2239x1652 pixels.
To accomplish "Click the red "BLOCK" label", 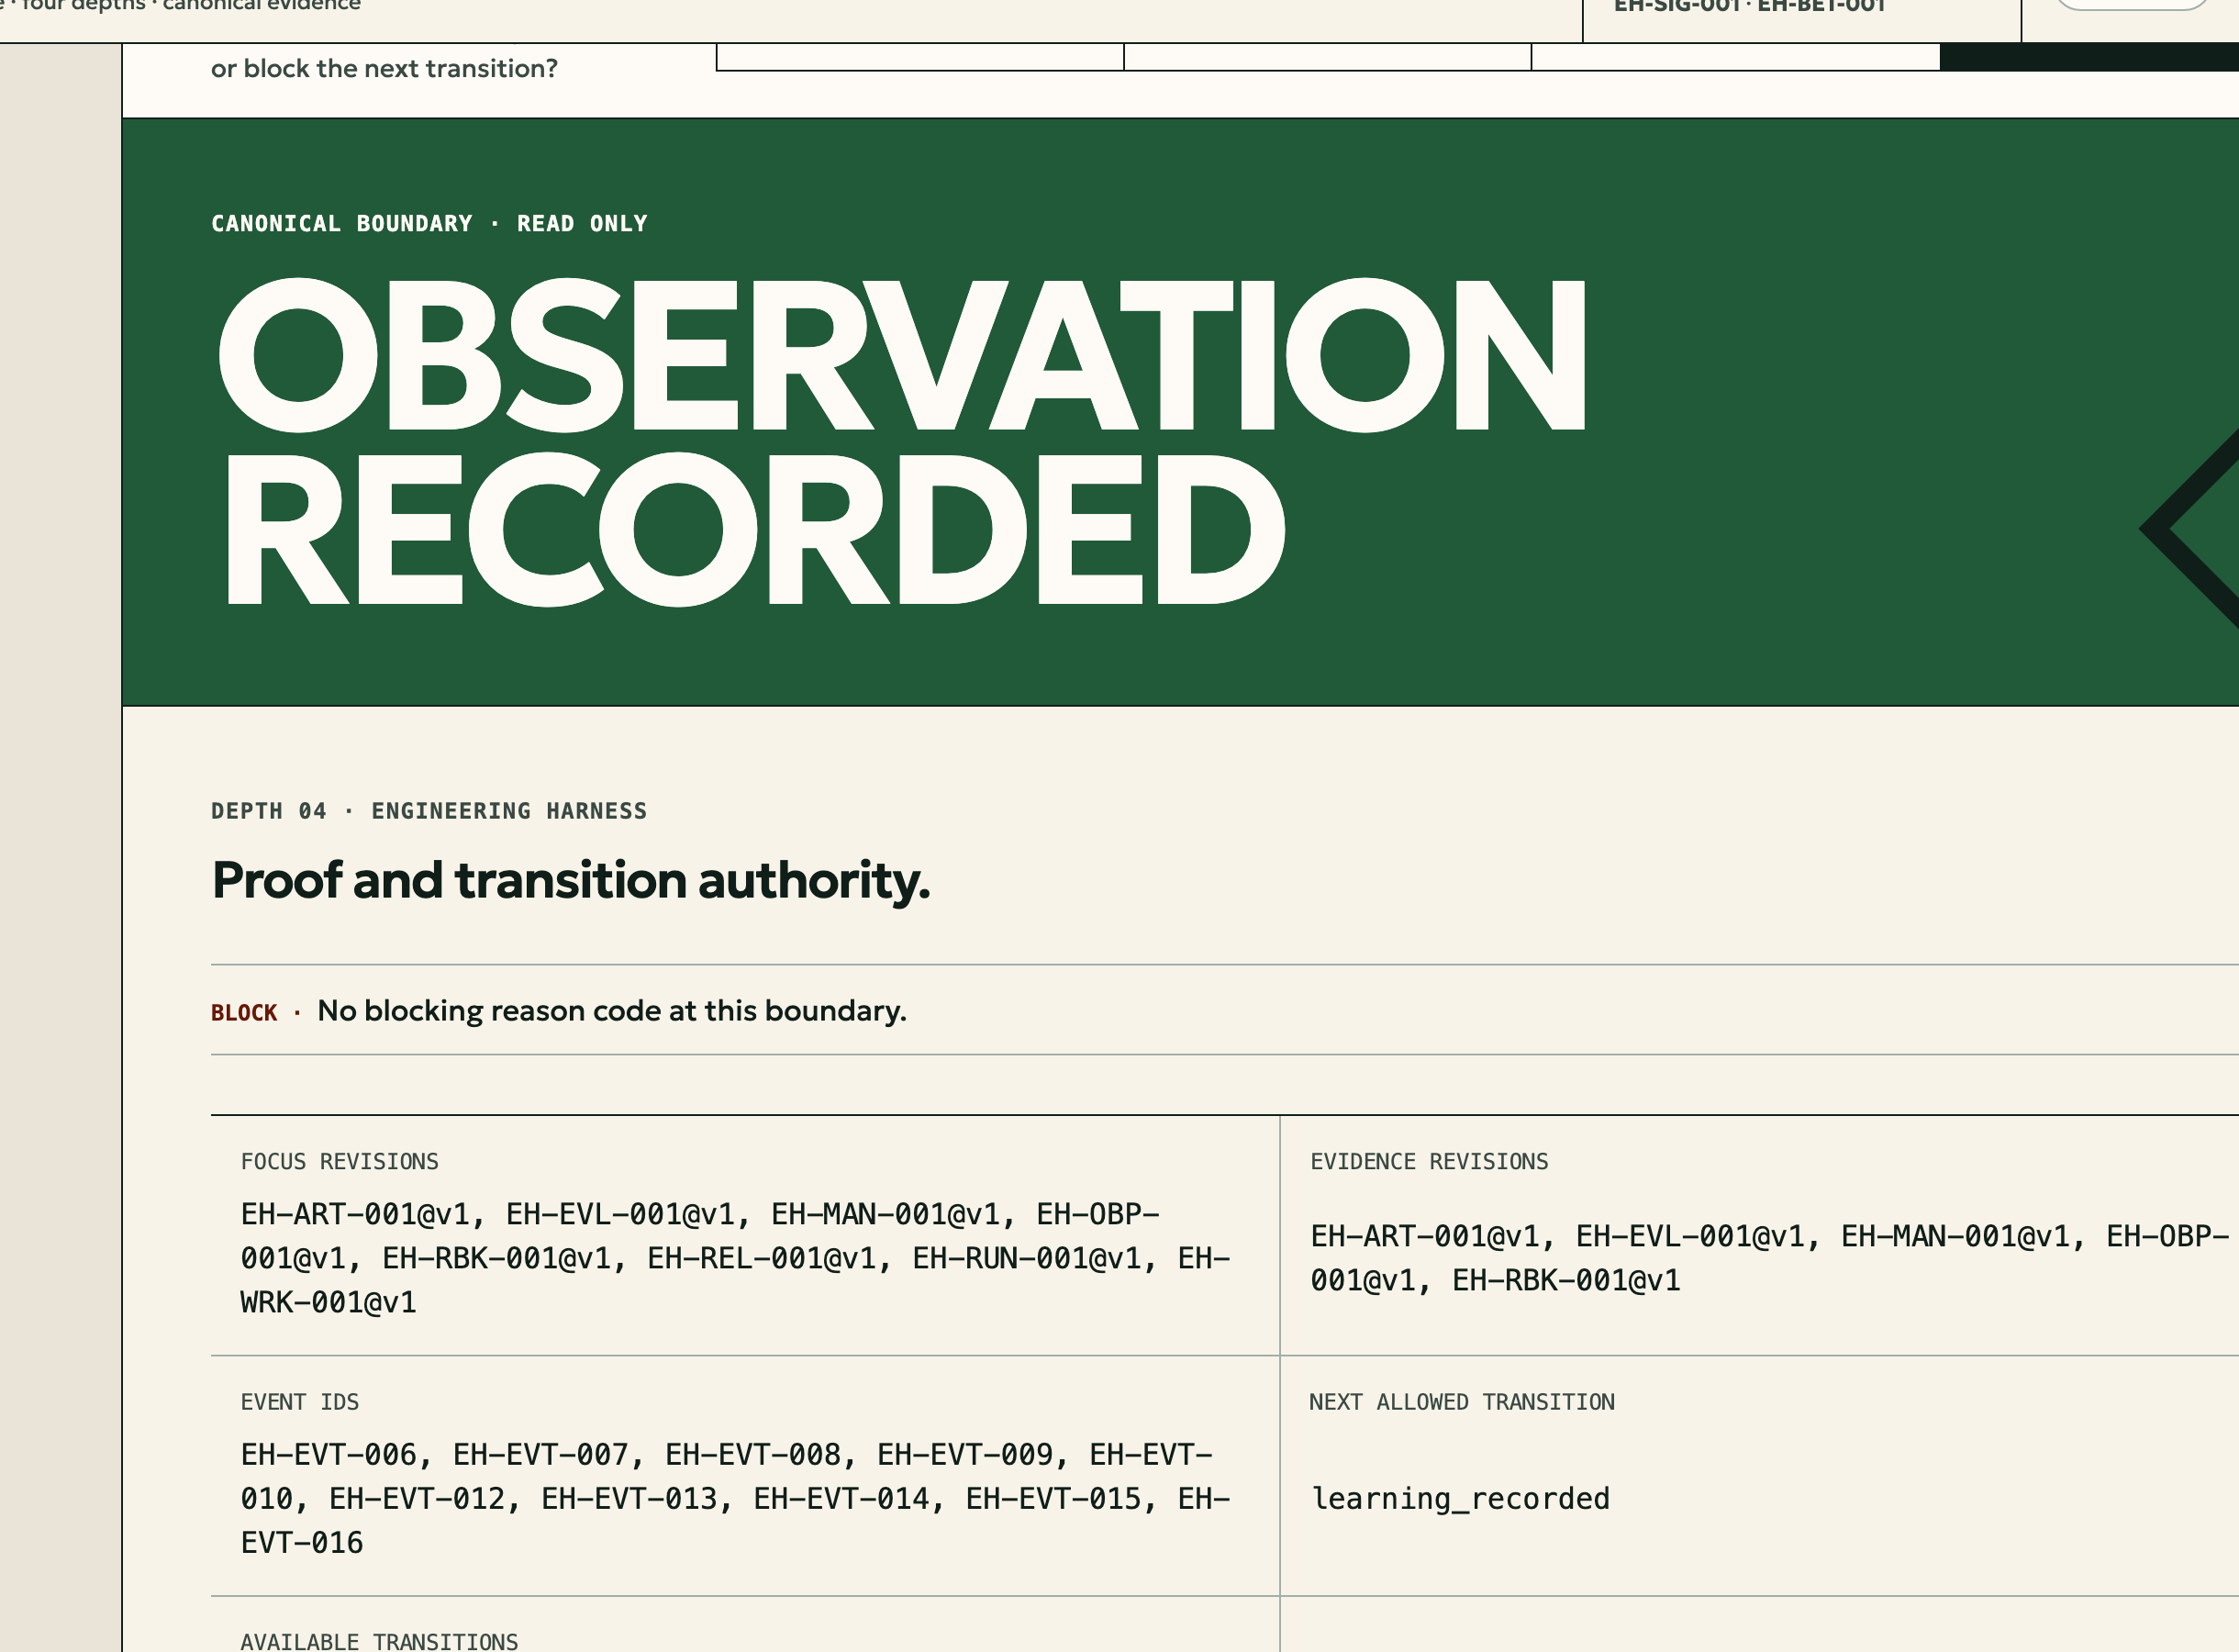I will click(x=244, y=1013).
